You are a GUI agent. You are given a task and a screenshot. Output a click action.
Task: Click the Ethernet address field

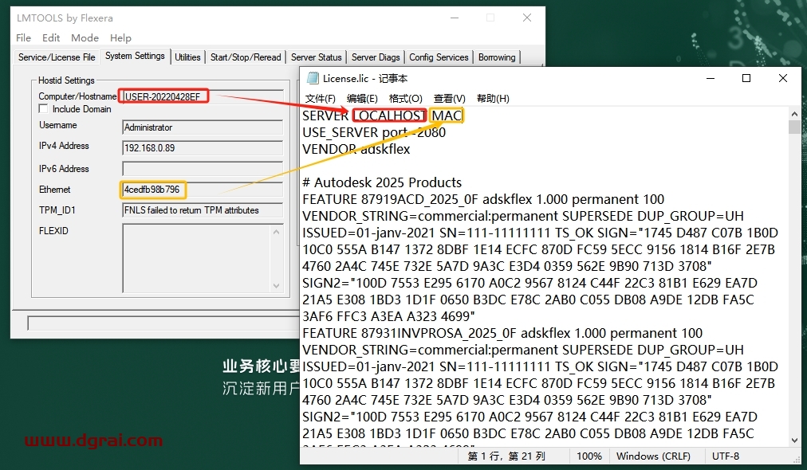tap(203, 190)
